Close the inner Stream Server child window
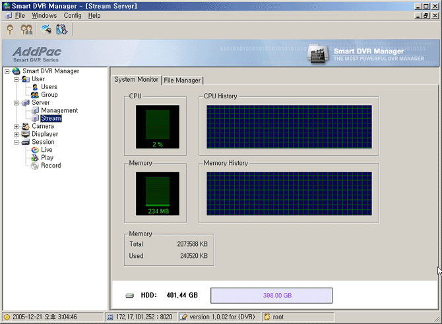The height and width of the screenshot is (324, 442). tap(435, 16)
